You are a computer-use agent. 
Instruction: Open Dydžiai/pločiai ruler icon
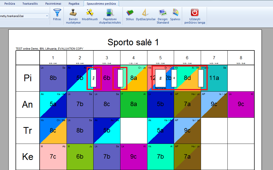coord(146,12)
